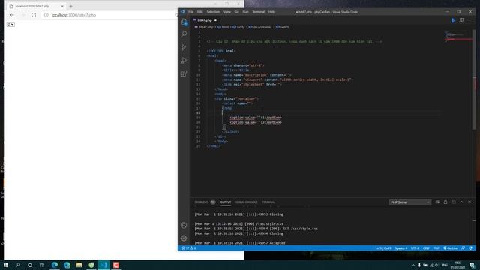Open the Run and Debug view icon

pos(184,61)
